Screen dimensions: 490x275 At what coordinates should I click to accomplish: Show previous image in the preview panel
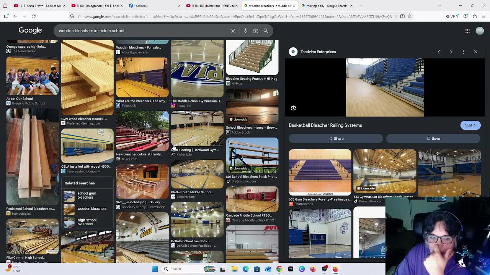(x=439, y=52)
